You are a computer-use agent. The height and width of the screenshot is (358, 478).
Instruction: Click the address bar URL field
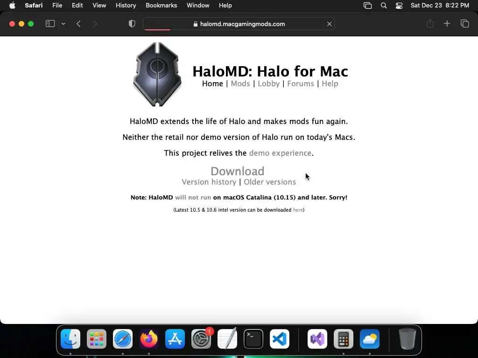coord(239,24)
